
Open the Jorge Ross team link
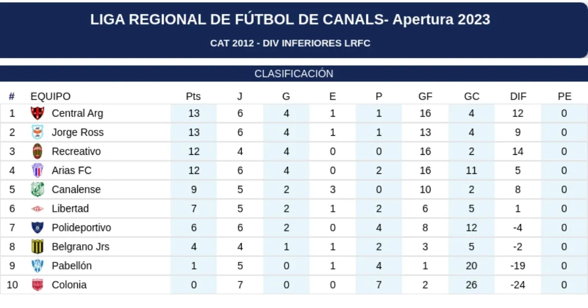point(77,132)
